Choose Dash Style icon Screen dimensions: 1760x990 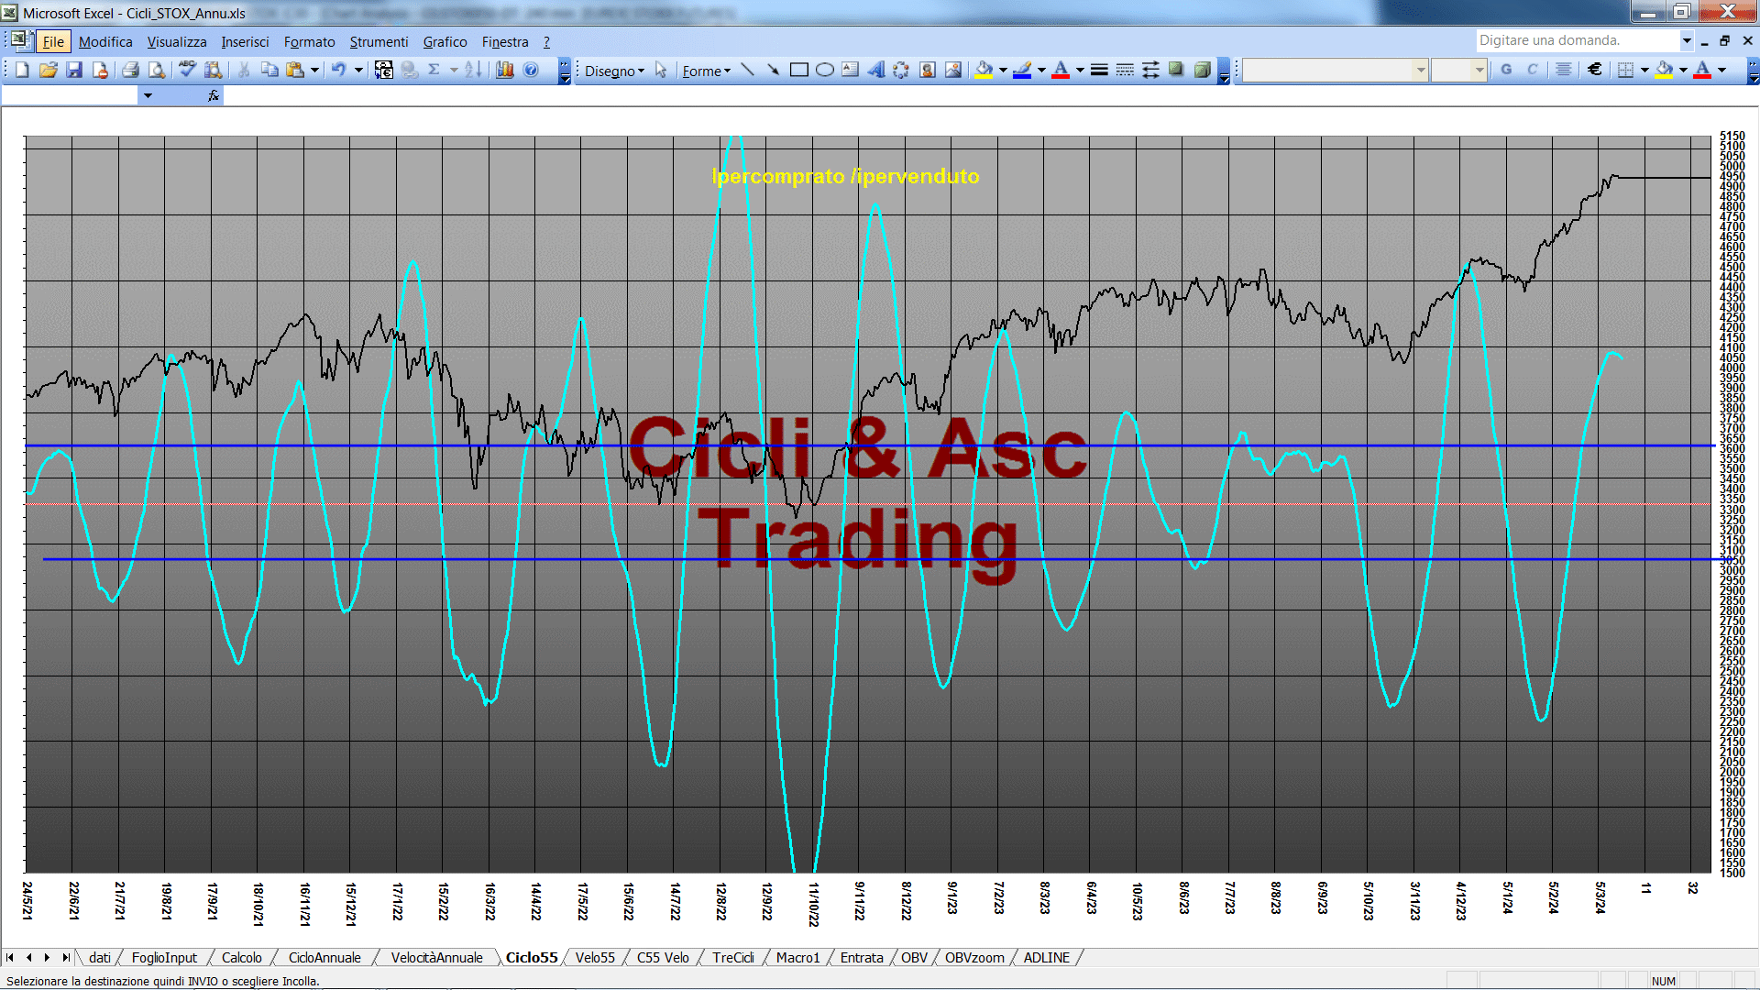1125,71
